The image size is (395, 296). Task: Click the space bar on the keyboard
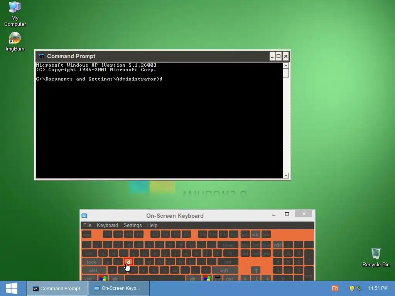(x=155, y=278)
